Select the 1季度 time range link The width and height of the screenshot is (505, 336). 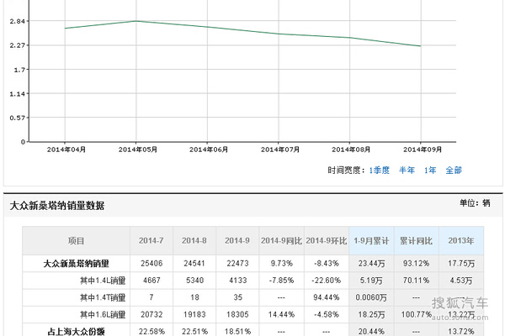pyautogui.click(x=380, y=170)
